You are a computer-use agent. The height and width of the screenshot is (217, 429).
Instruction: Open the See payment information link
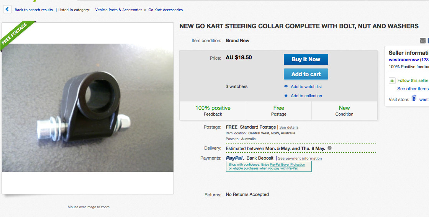300,158
